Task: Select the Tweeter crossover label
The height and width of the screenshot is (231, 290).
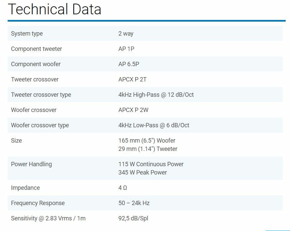Action: (x=35, y=79)
